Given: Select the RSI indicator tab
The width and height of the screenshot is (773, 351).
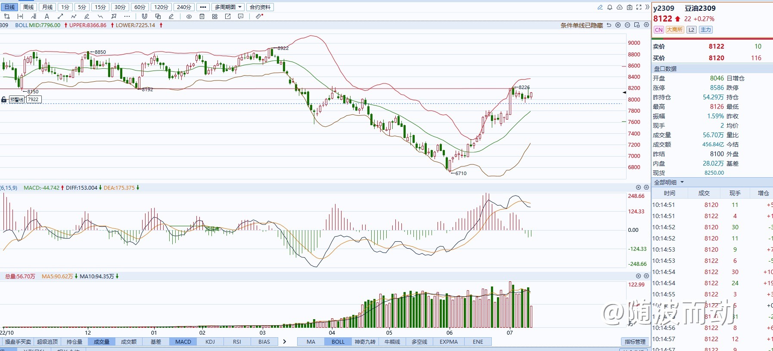Looking at the screenshot, I should pyautogui.click(x=237, y=342).
